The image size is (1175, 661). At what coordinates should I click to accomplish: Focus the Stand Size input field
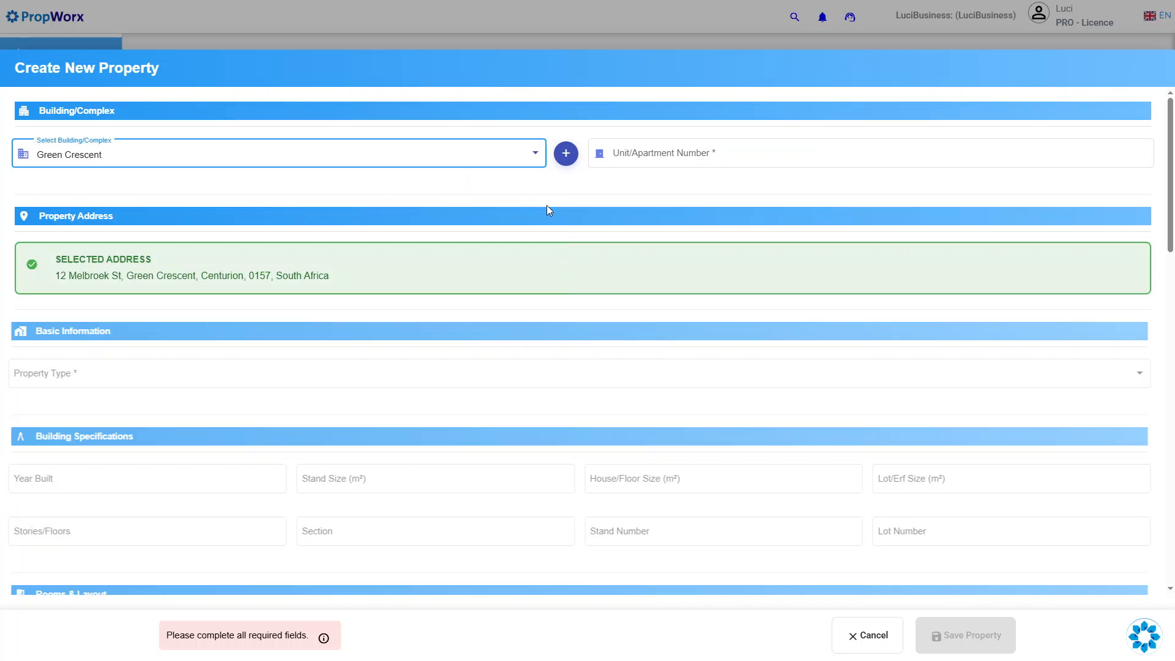(x=436, y=479)
